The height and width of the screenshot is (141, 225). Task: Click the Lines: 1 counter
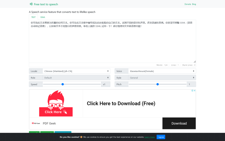pyautogui.click(x=175, y=65)
